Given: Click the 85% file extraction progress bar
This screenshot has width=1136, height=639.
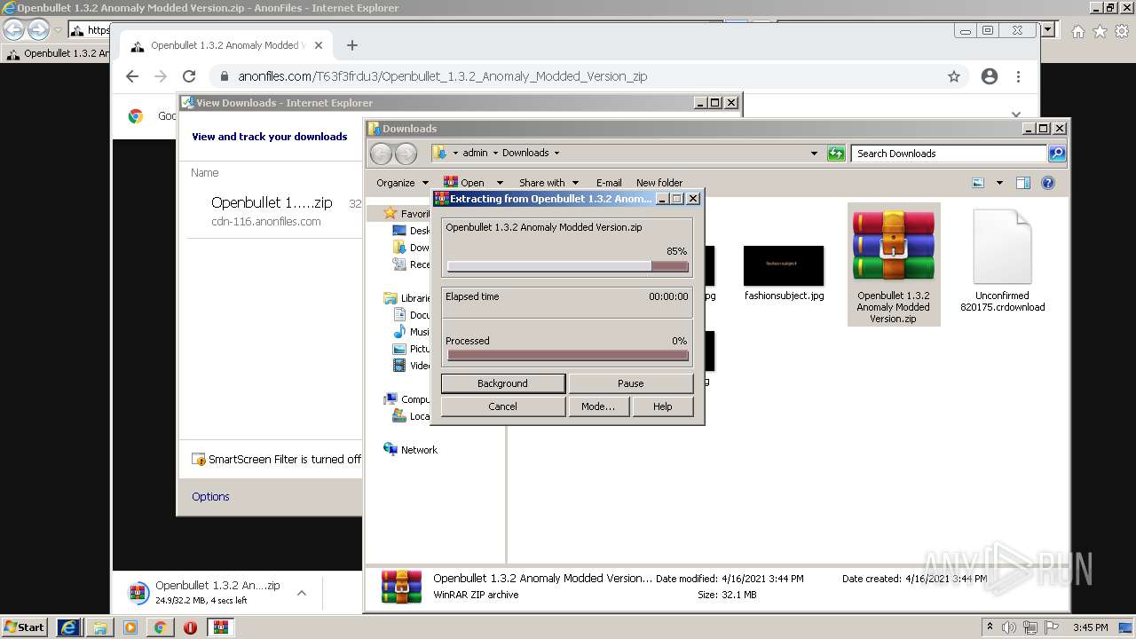Looking at the screenshot, I should tap(568, 266).
